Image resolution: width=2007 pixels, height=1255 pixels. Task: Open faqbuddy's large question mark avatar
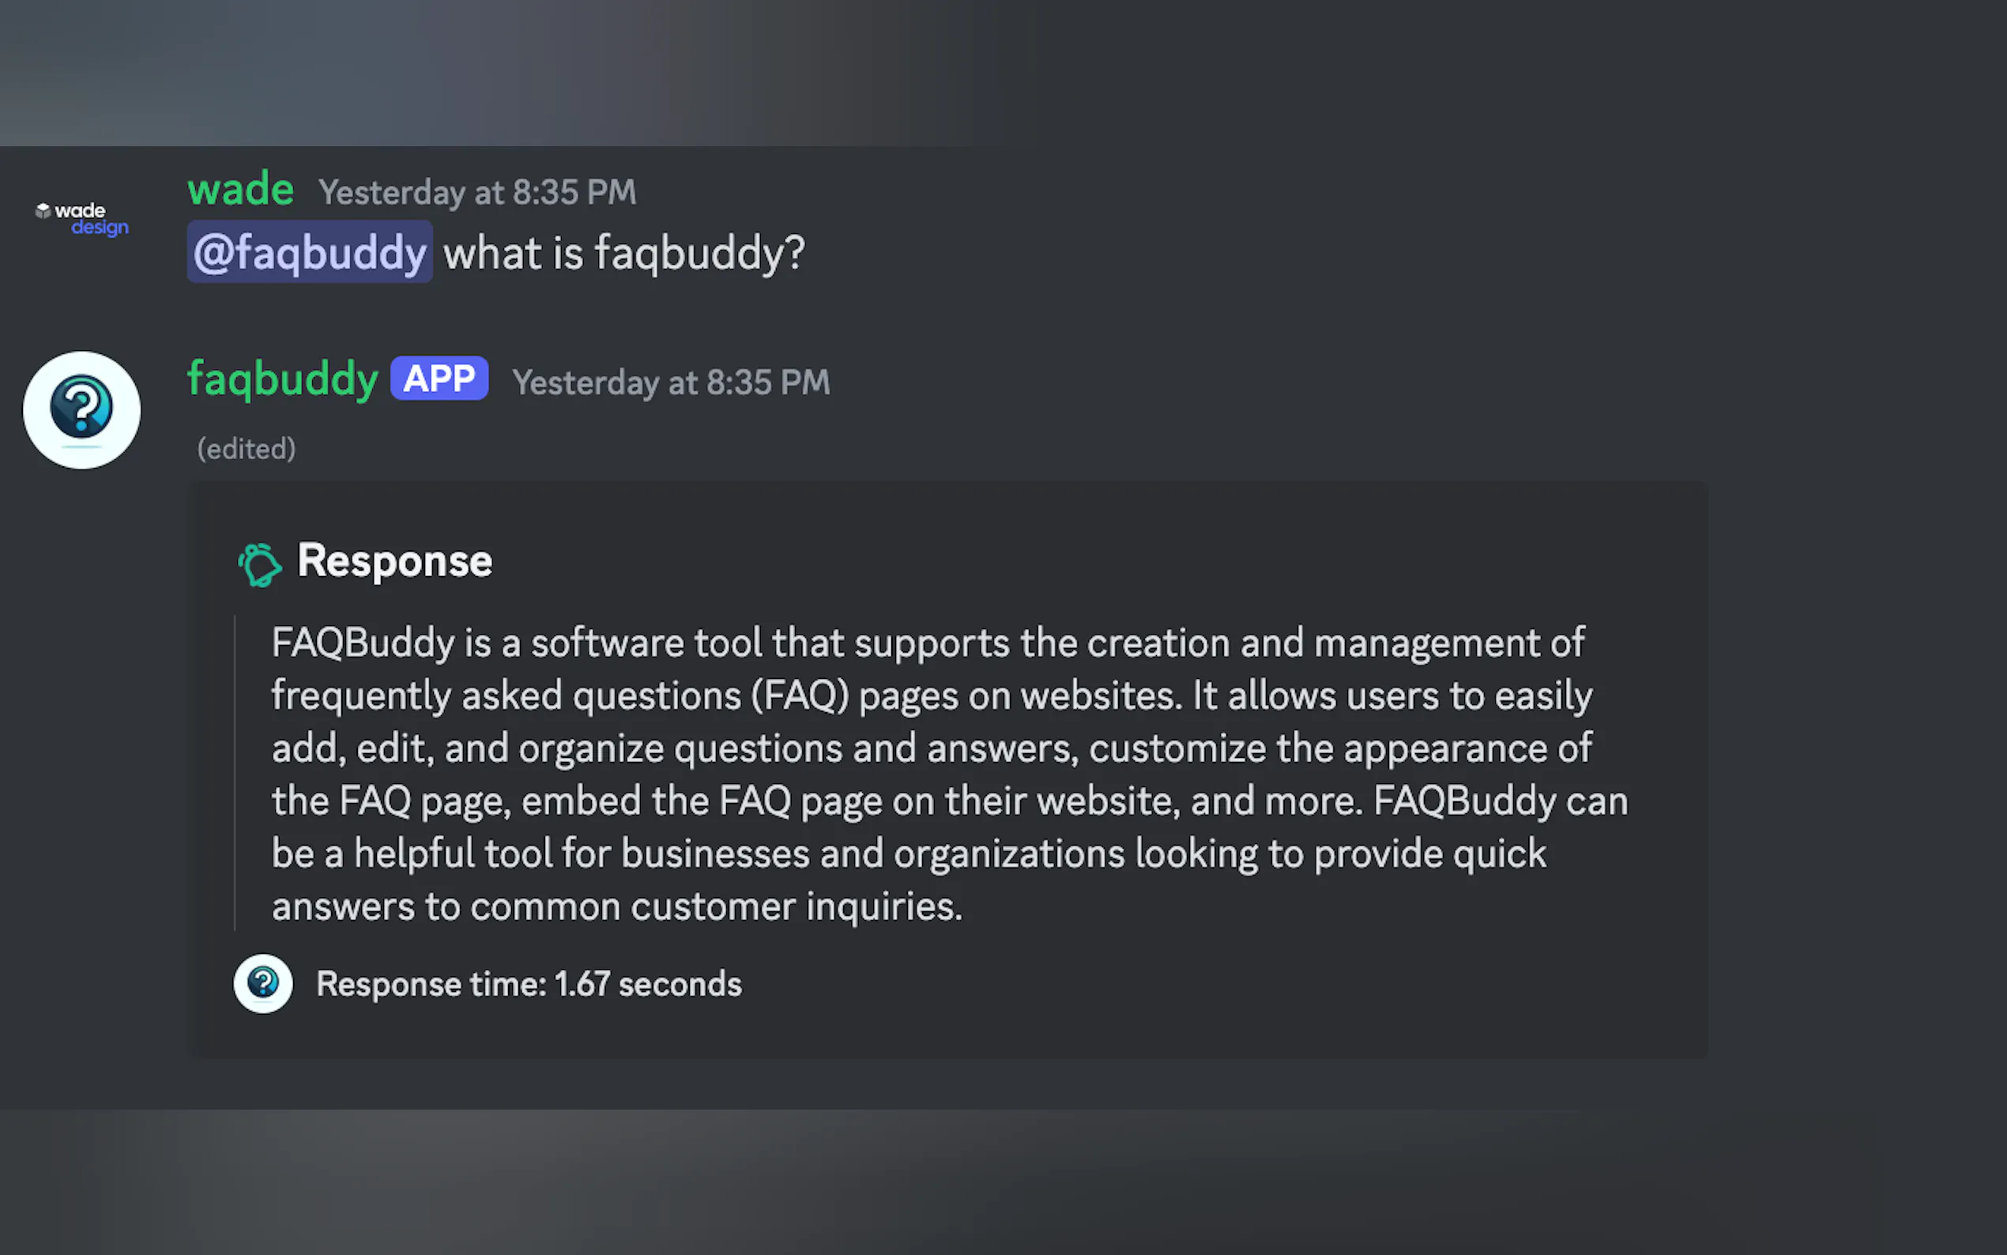click(81, 410)
